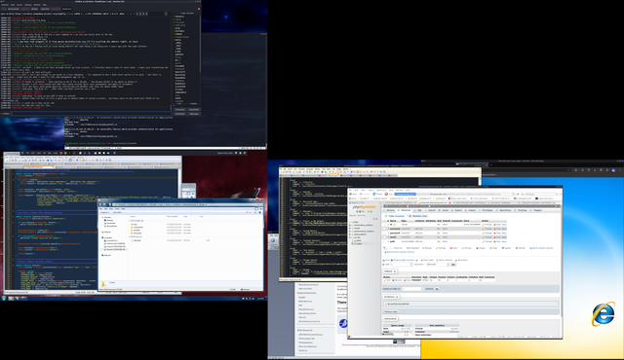The width and height of the screenshot is (624, 360).
Task: Tick the checkbox for the email column
Action: point(384,237)
